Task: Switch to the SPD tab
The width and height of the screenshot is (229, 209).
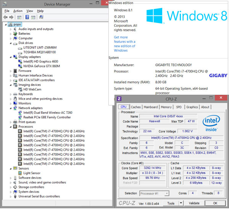Action: (x=179, y=107)
